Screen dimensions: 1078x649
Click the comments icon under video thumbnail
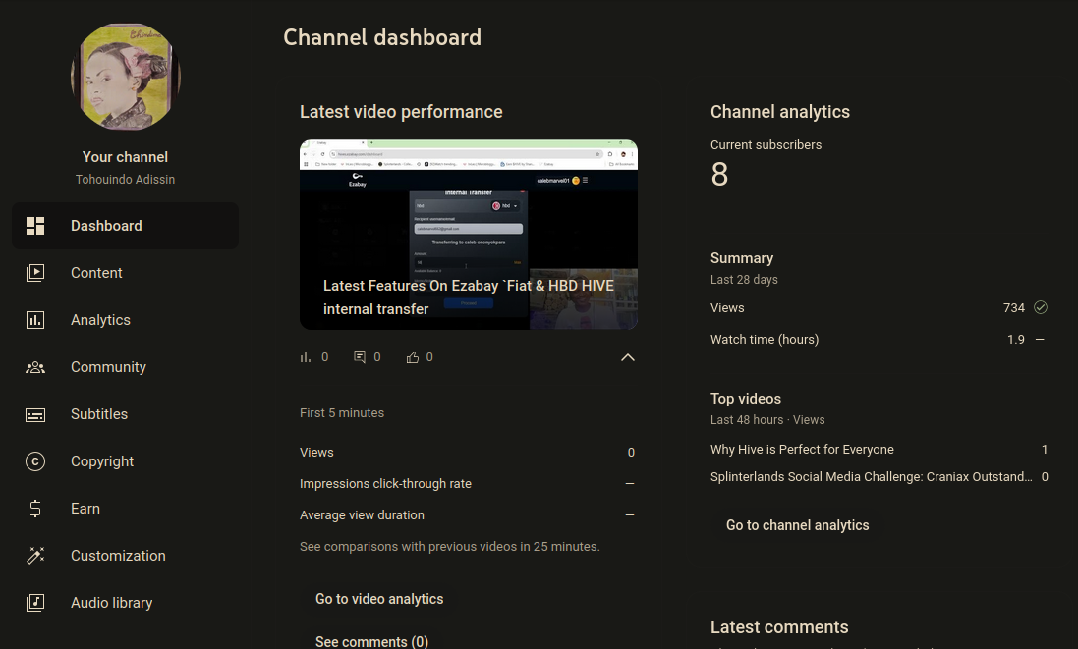[360, 357]
